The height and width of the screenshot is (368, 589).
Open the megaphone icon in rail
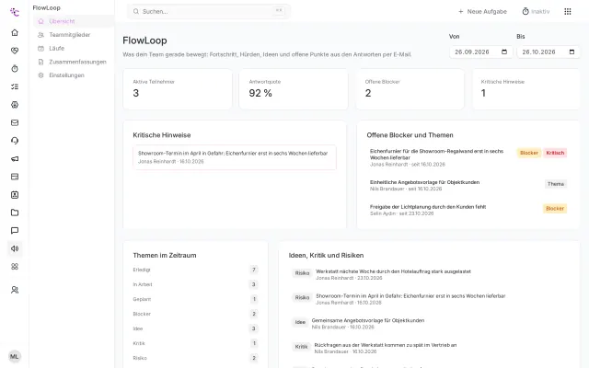point(15,159)
